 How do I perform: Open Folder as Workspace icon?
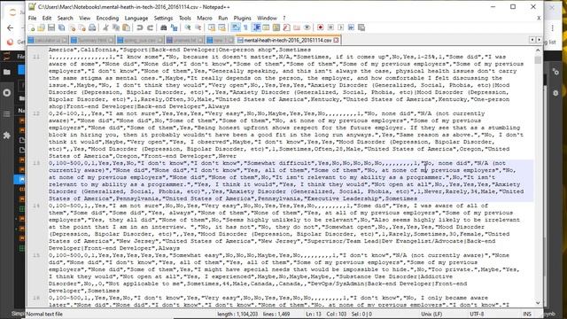[x=297, y=27]
